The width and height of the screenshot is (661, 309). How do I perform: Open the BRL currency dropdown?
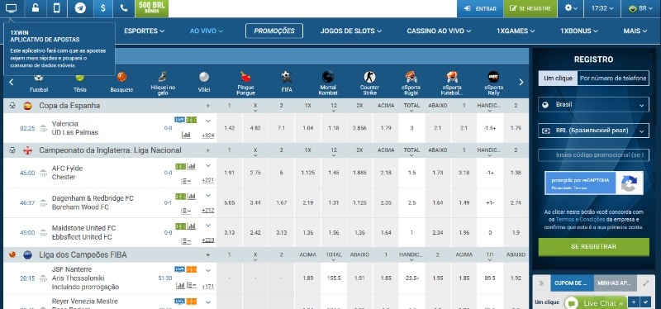coord(593,131)
